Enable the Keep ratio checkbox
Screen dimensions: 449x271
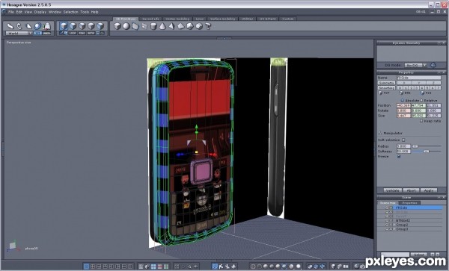coord(421,121)
